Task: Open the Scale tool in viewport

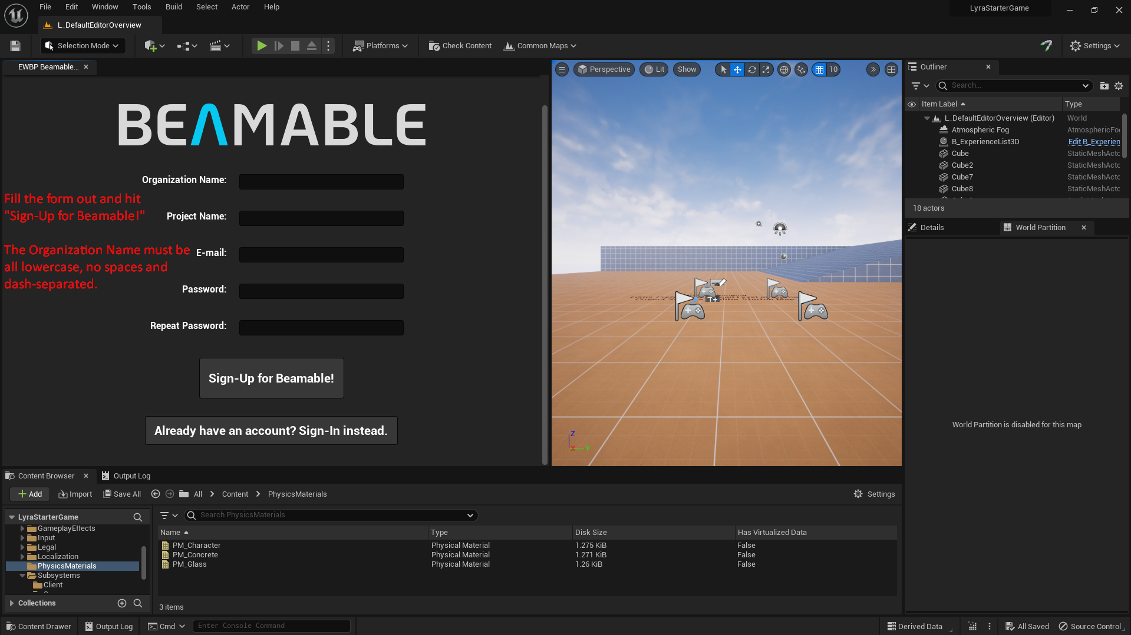Action: pos(766,69)
